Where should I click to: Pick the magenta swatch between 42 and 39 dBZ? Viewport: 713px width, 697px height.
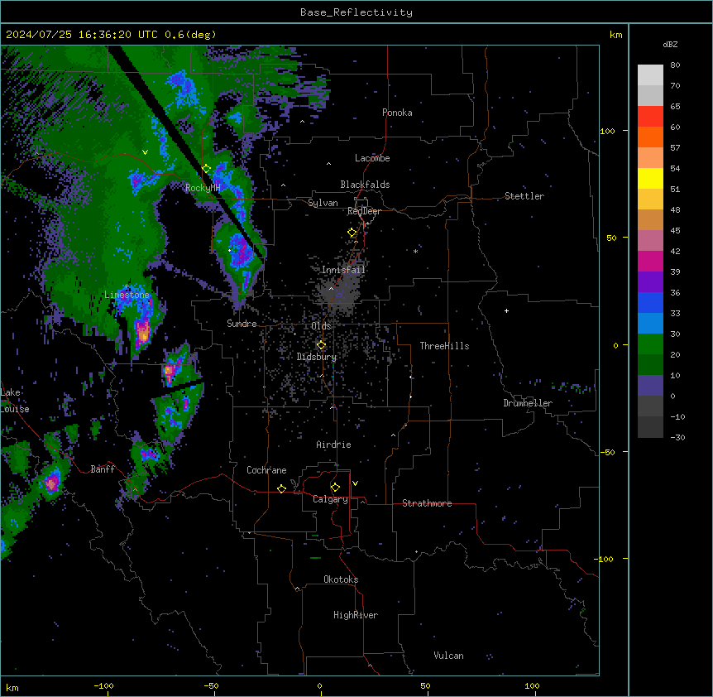[x=650, y=261]
